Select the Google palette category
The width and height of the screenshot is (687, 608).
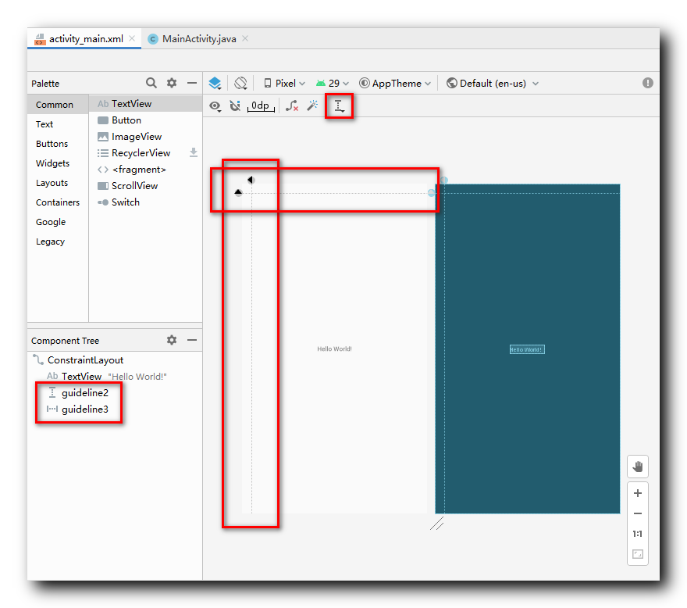click(58, 221)
